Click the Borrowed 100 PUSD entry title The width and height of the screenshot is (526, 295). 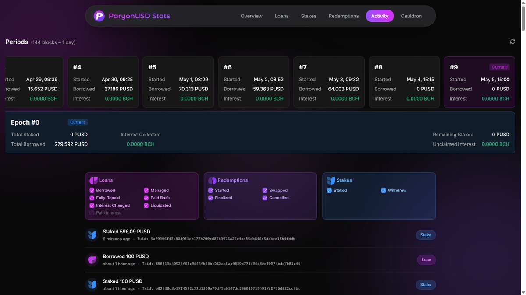pyautogui.click(x=126, y=257)
